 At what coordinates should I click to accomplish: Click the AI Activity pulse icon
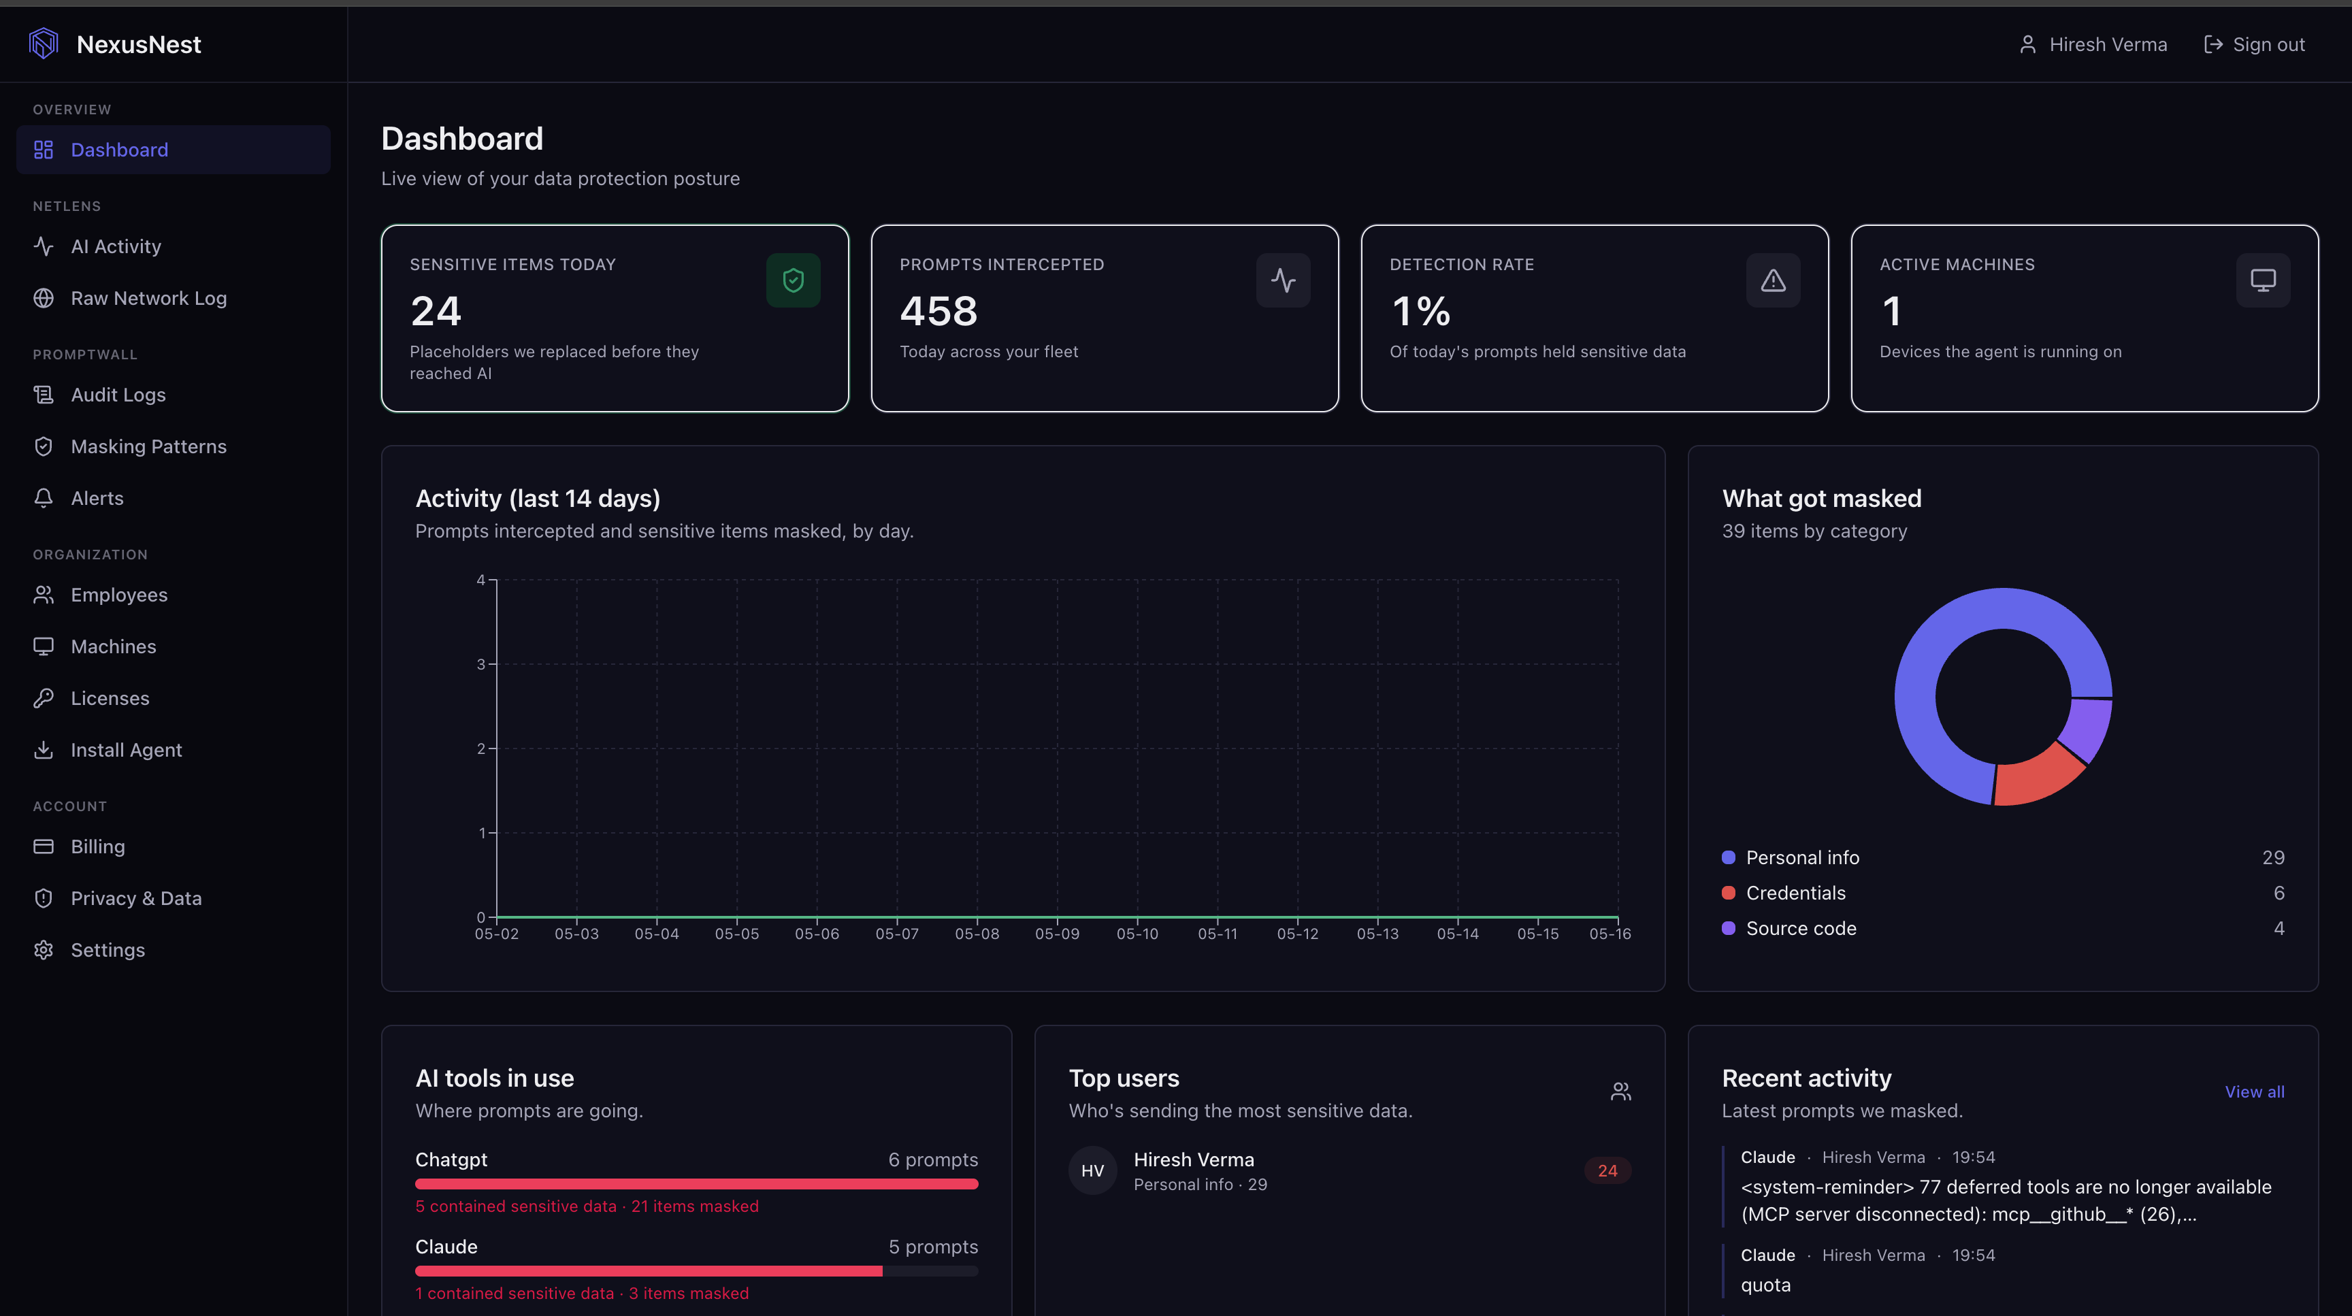tap(44, 246)
